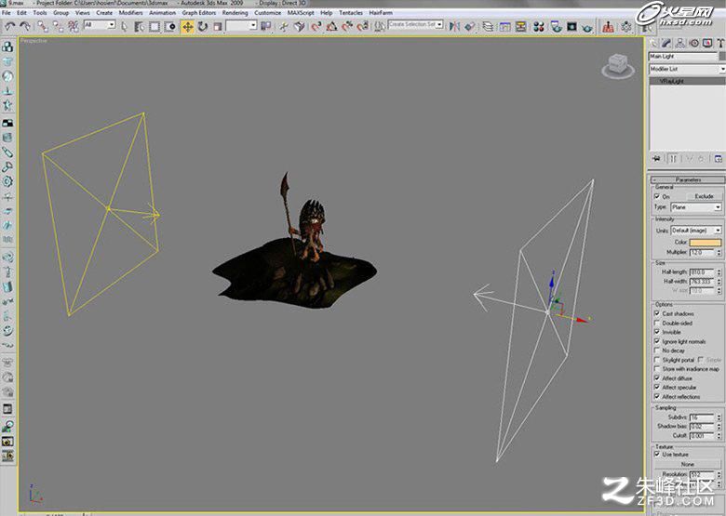
Task: Open the selection filter All dropdown
Action: (x=100, y=25)
